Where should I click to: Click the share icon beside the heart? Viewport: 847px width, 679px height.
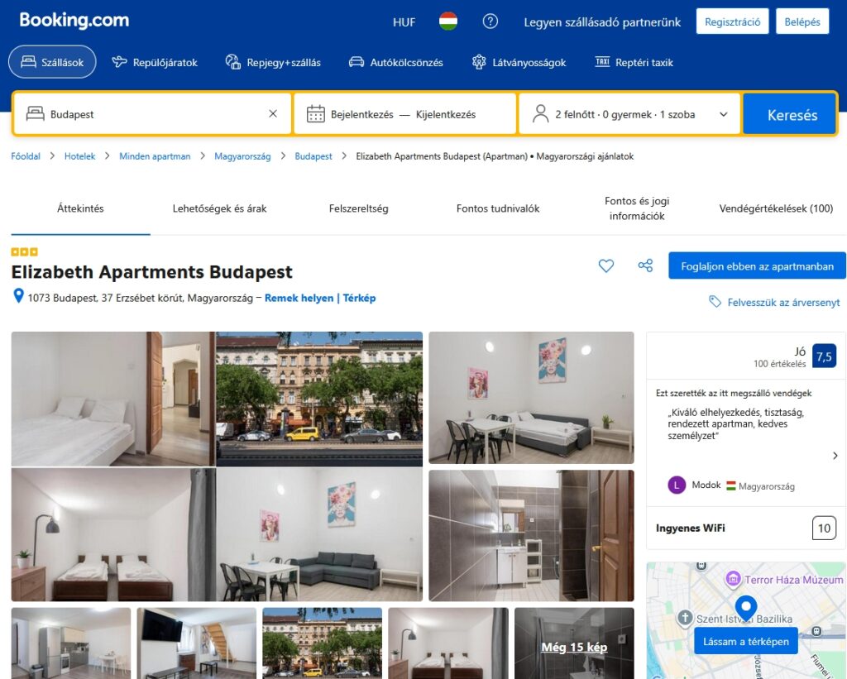click(645, 265)
